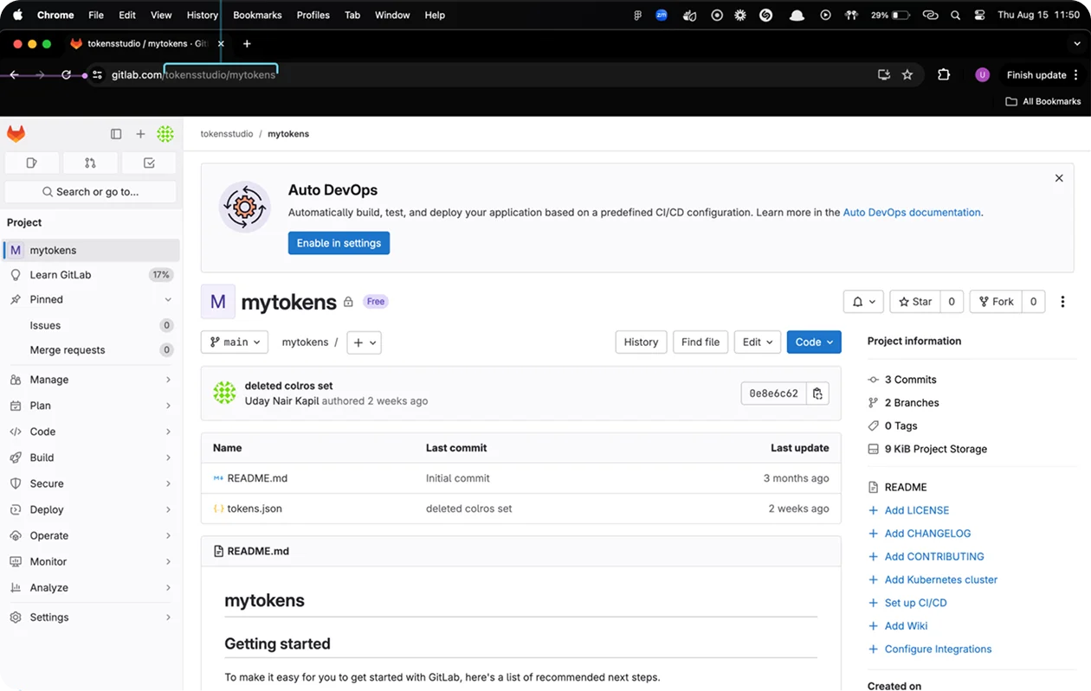Open the green user avatar menu
Screen dimensions: 1091x691
[165, 134]
